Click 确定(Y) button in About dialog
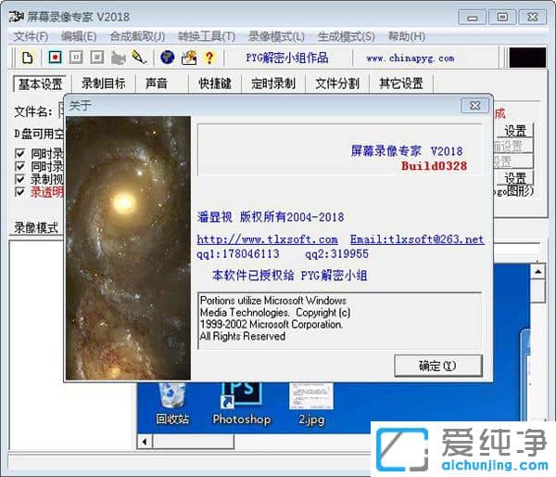Viewport: 556px width, 477px height. (437, 365)
